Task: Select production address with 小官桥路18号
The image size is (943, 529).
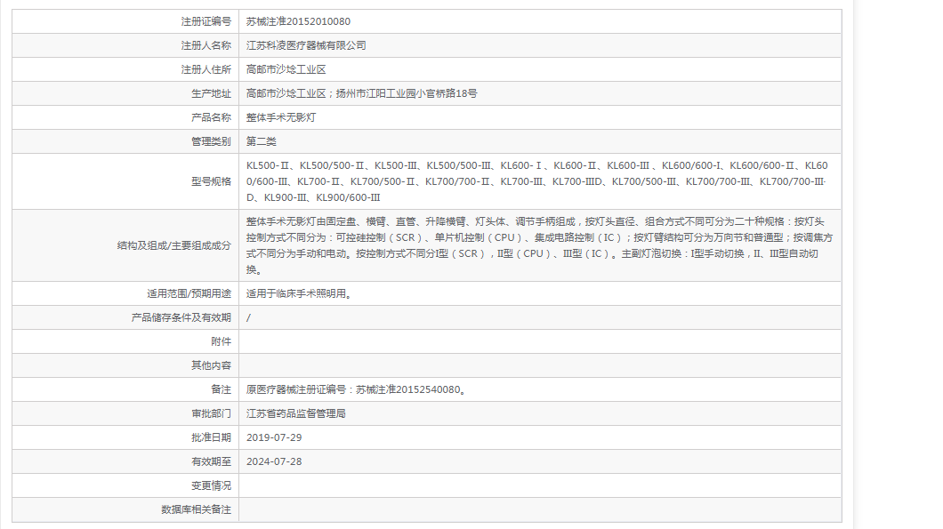Action: (x=361, y=93)
